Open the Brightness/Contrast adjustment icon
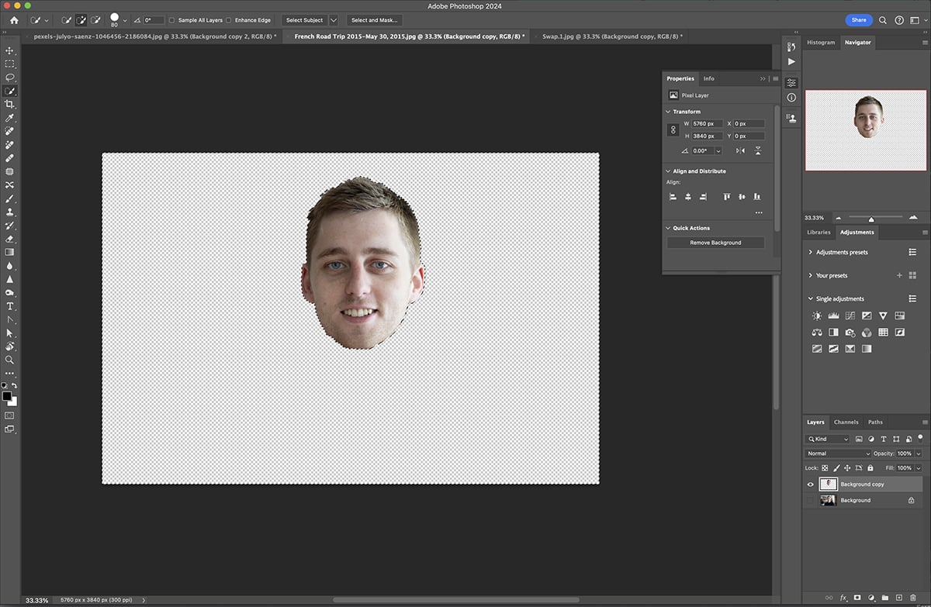Screen dimensions: 931x607 tap(817, 316)
